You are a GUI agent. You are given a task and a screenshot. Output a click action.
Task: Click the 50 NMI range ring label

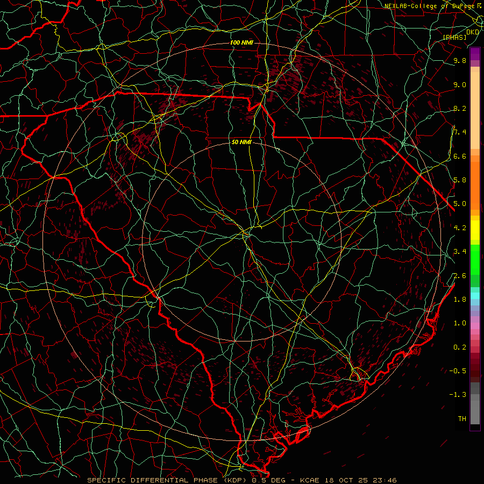(x=241, y=143)
